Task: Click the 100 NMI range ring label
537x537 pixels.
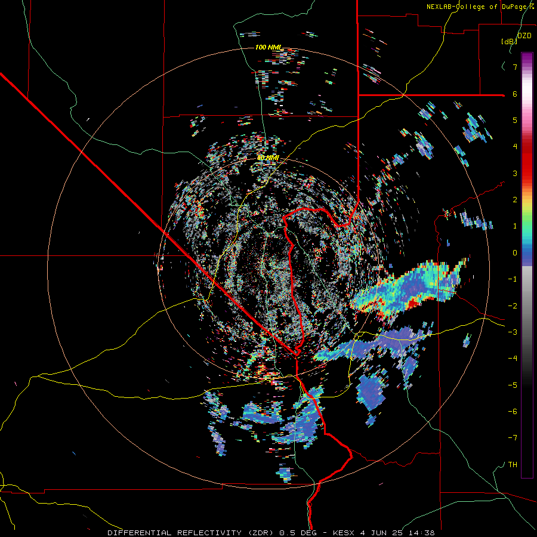Action: [x=268, y=47]
